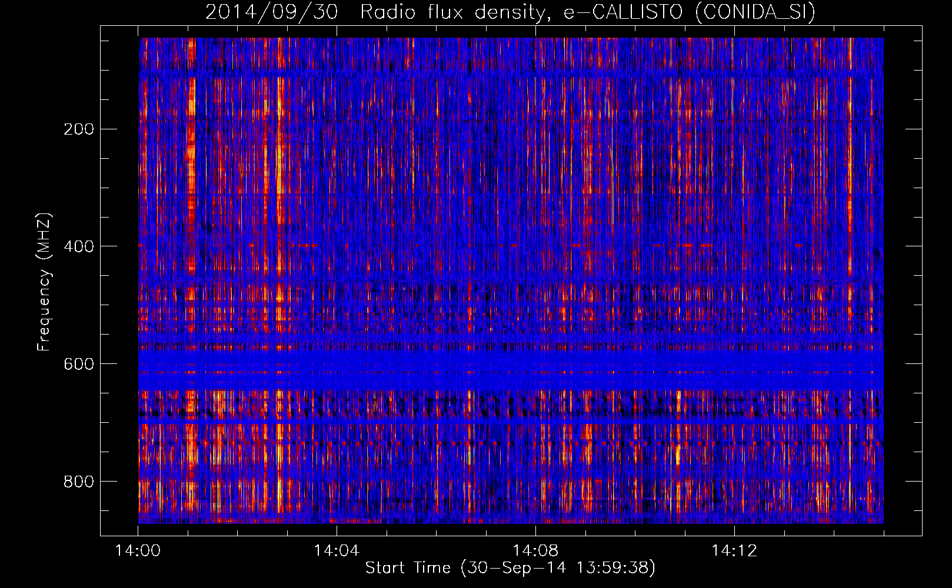The image size is (952, 588).
Task: Click the 14:04 time tick label
Action: pos(337,551)
